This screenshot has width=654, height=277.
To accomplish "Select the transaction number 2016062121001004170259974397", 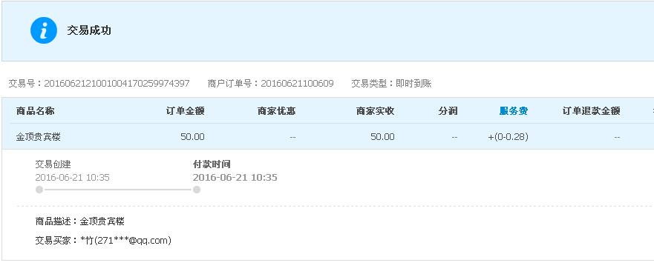I will 117,84.
